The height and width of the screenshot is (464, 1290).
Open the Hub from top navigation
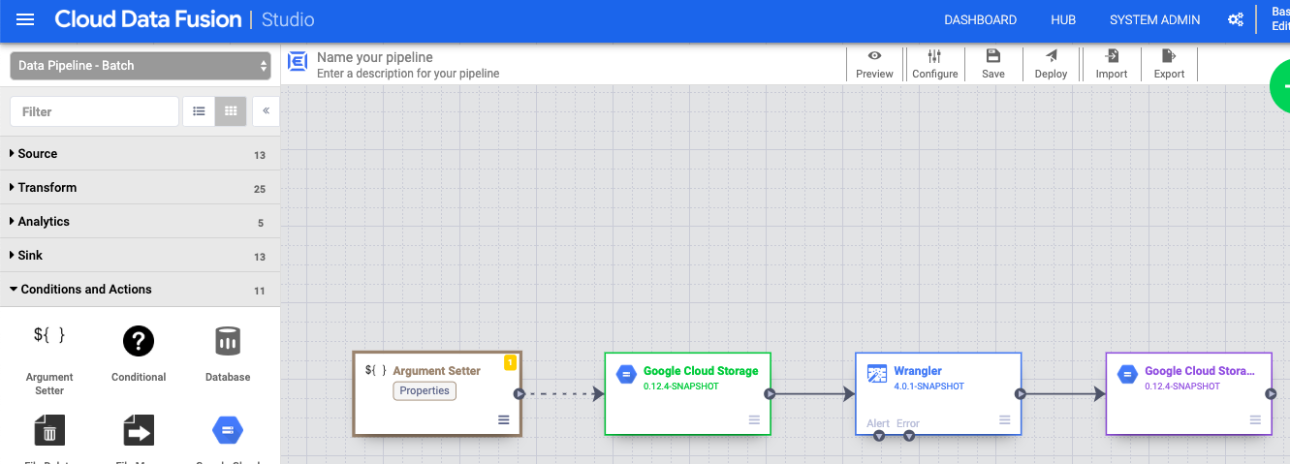pos(1062,20)
